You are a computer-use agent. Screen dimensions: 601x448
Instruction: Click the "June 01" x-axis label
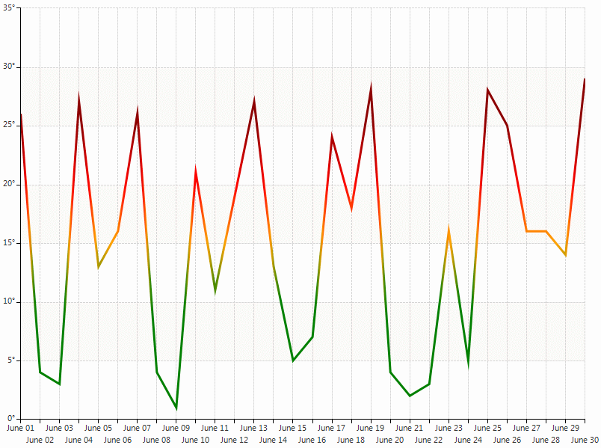[20, 428]
